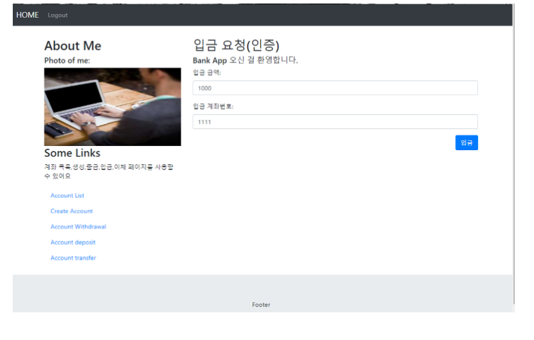
Task: Open the Account transfer link
Action: pos(73,258)
